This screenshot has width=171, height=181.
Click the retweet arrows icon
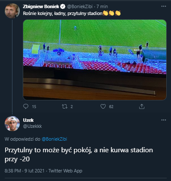pyautogui.click(x=64, y=106)
